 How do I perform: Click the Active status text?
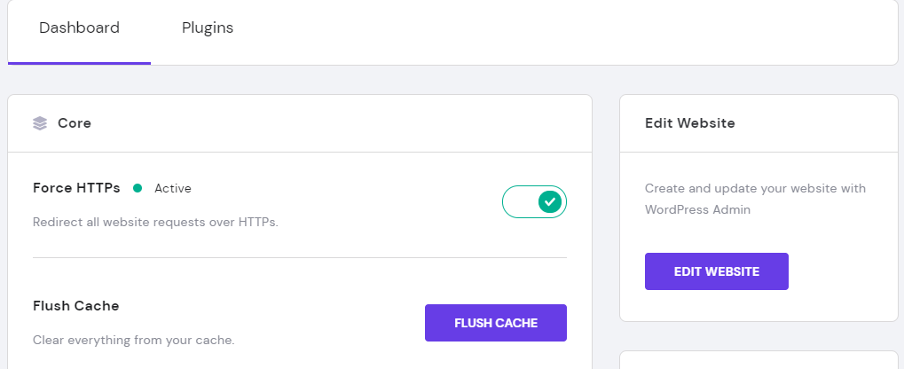pyautogui.click(x=173, y=188)
